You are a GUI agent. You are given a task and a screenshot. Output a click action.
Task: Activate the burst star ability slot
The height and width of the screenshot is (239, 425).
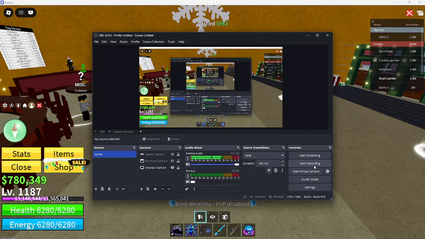click(x=224, y=217)
